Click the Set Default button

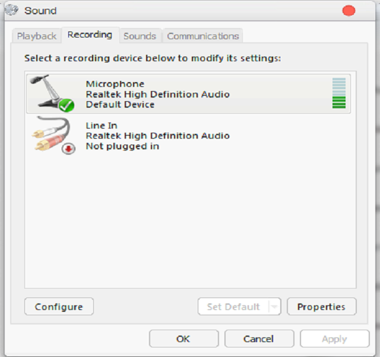[x=233, y=307]
